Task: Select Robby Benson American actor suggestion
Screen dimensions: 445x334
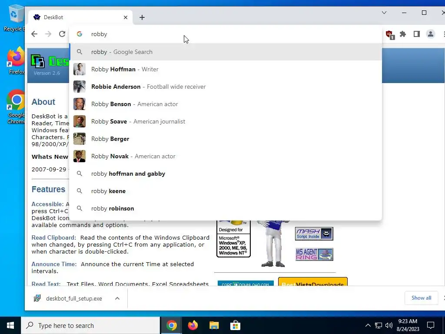Action: pos(226,104)
